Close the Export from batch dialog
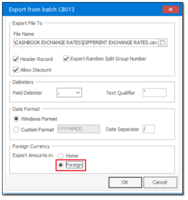Image resolution: width=188 pixels, height=200 pixels. pyautogui.click(x=171, y=10)
